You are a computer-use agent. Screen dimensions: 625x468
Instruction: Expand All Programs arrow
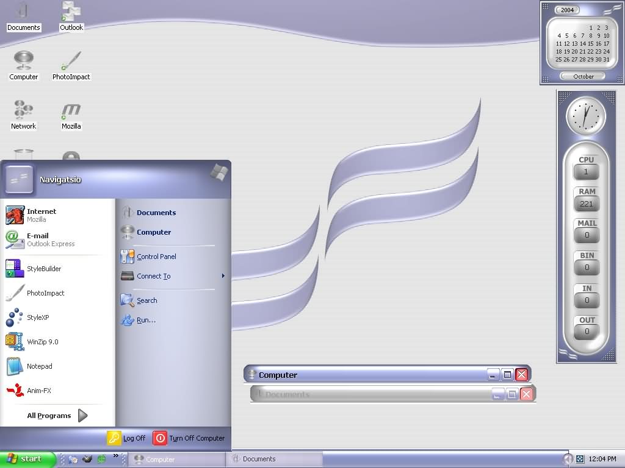coord(82,416)
